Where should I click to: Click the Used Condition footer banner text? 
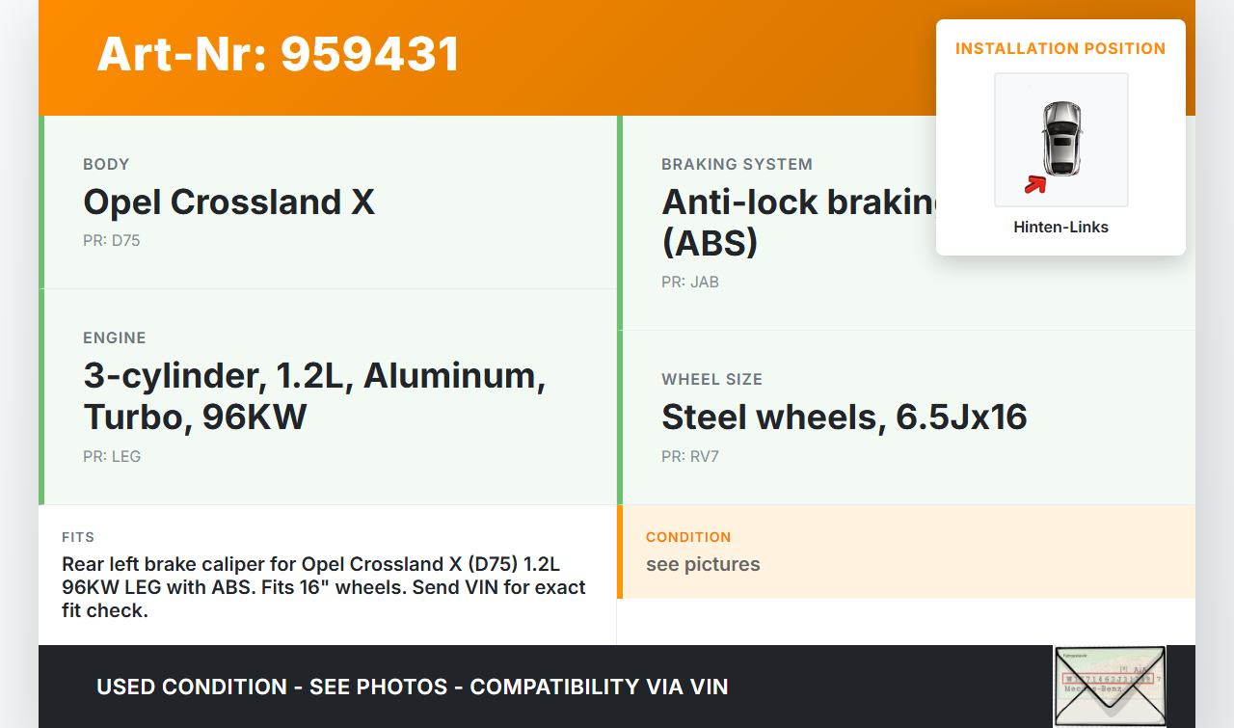pos(412,687)
